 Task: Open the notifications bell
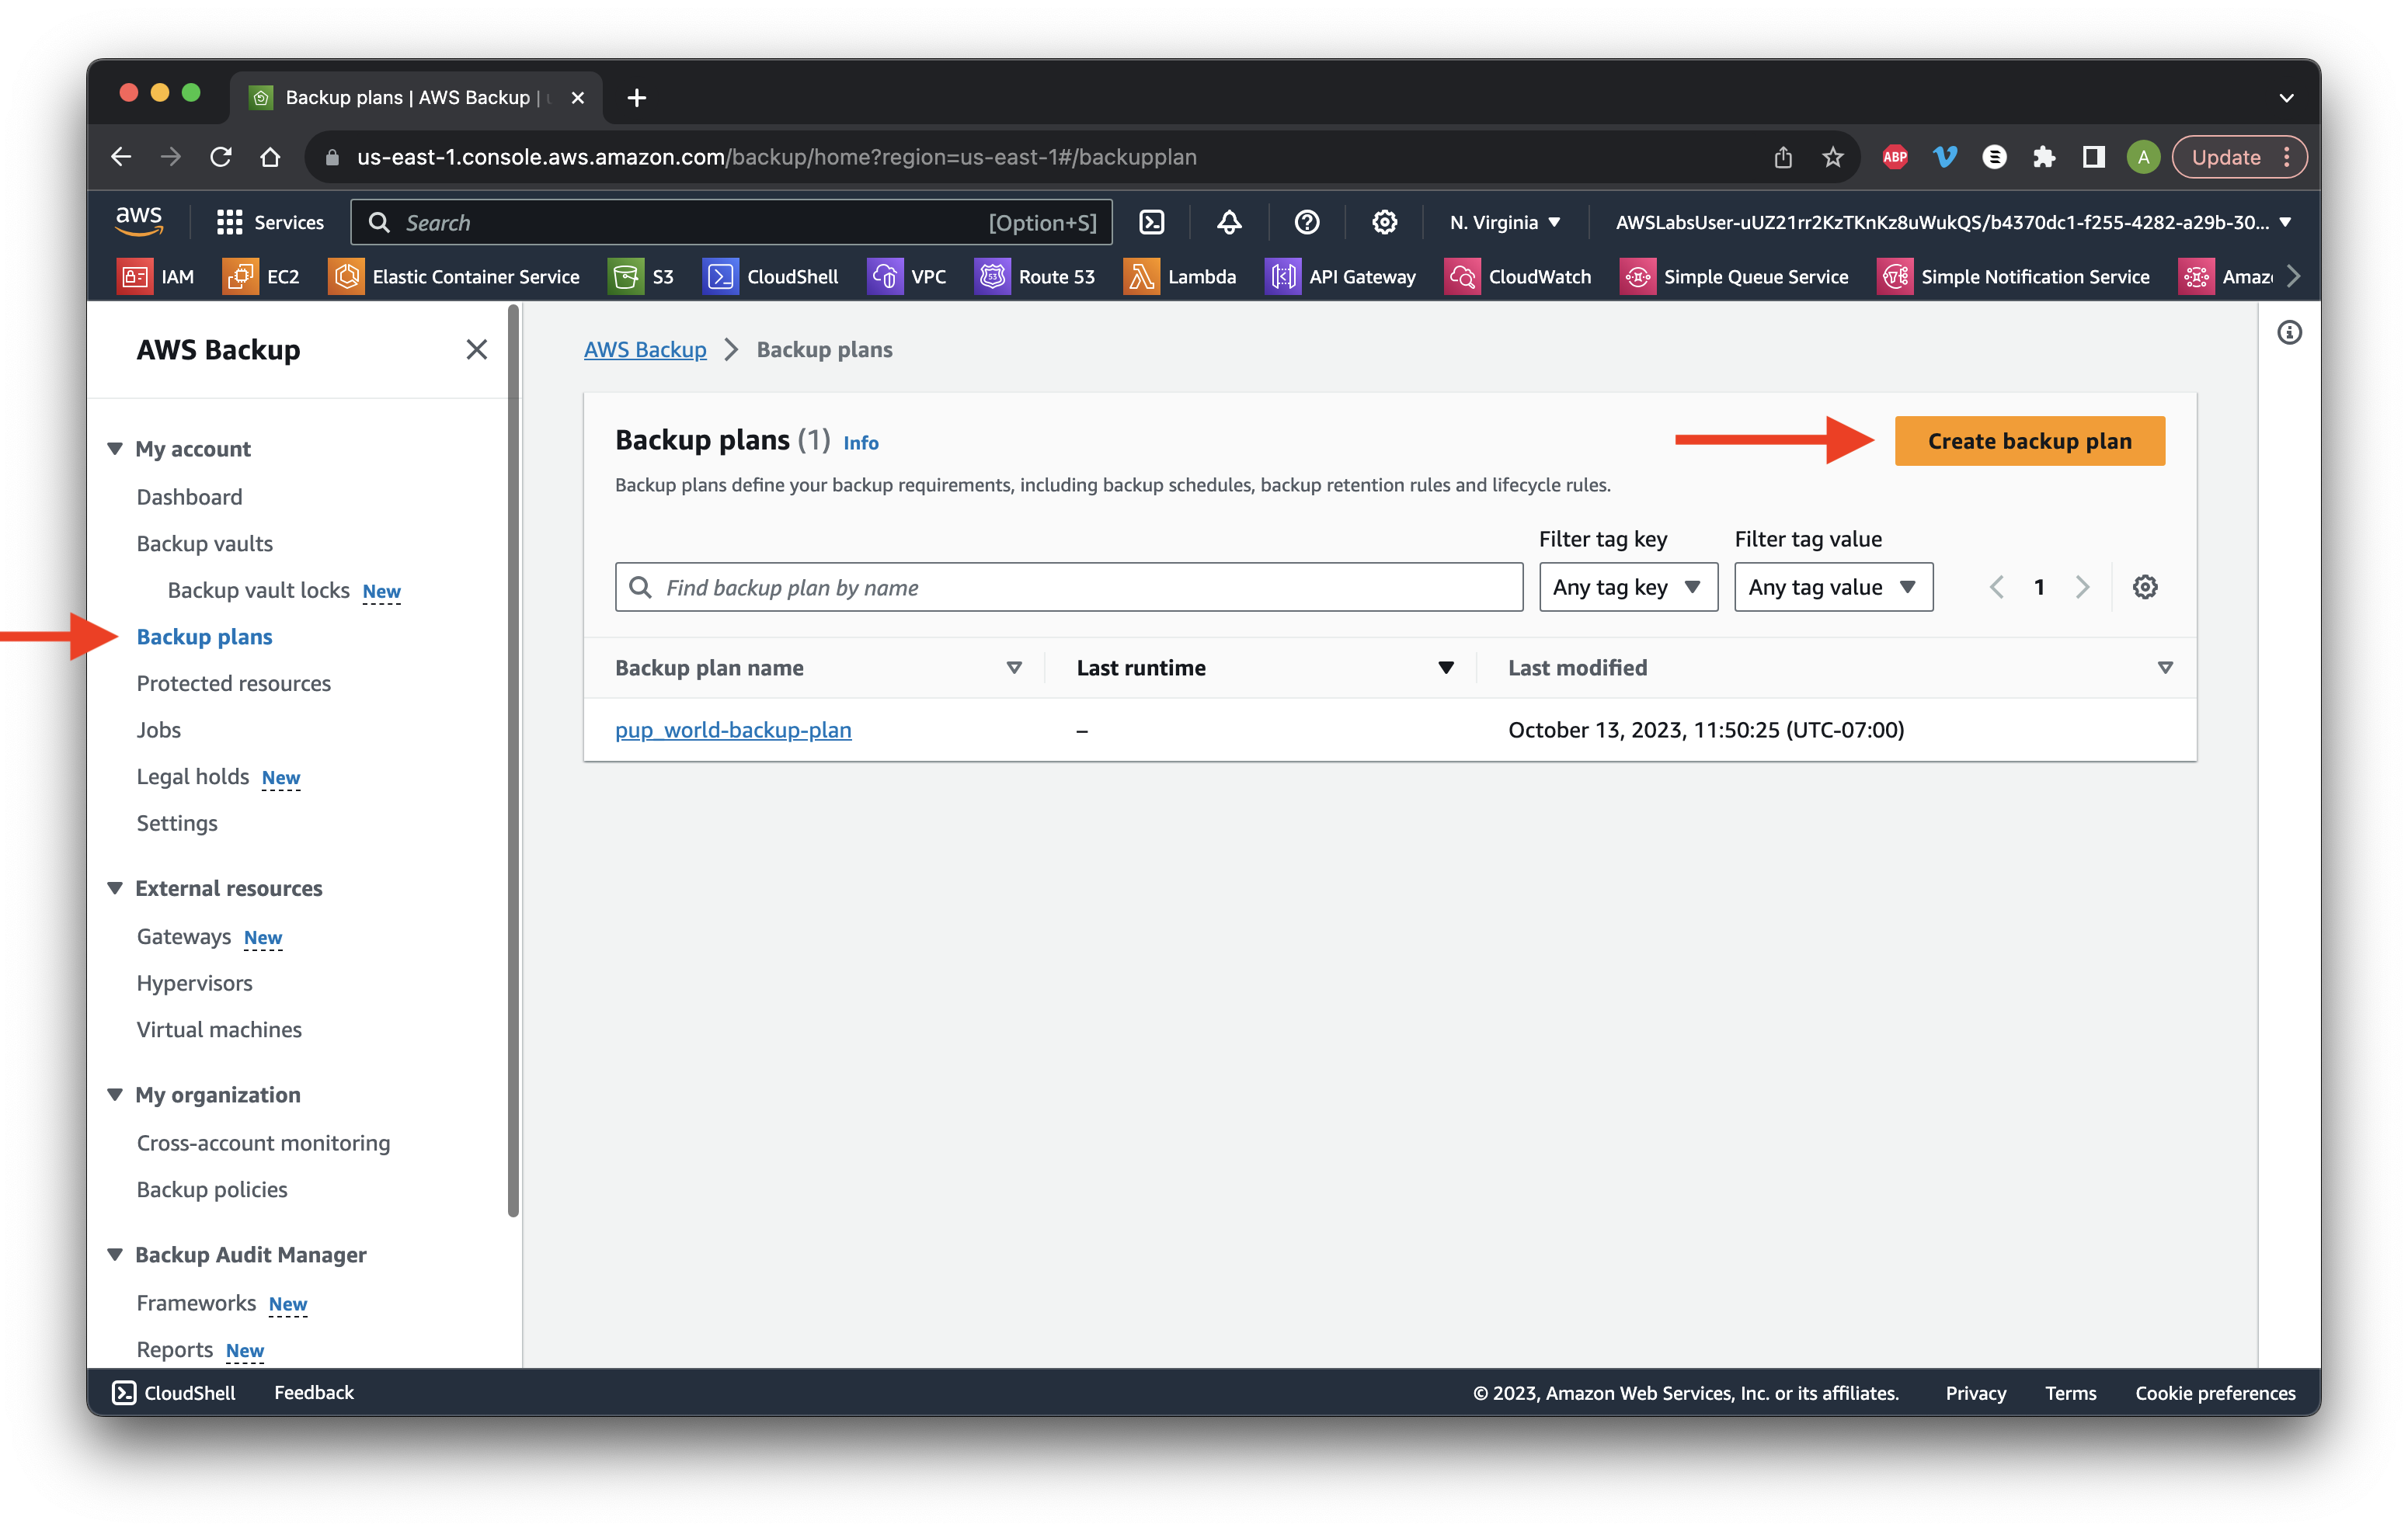coord(1229,222)
